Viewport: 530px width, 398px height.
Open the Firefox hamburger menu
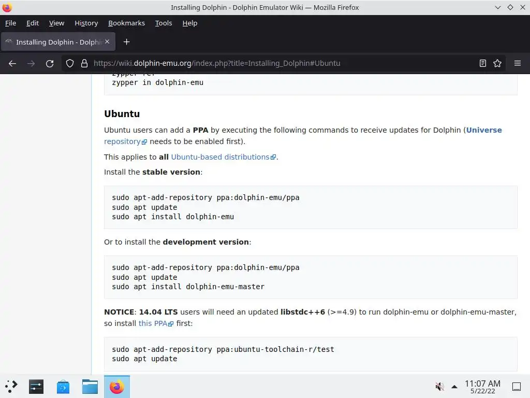tap(517, 63)
